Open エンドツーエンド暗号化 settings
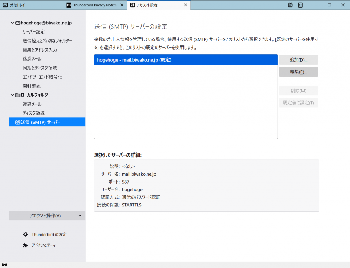The image size is (350, 268). (x=42, y=77)
